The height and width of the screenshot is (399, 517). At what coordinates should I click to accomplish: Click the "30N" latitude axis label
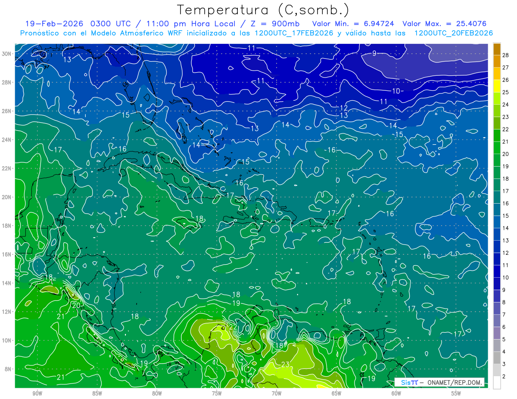(x=6, y=53)
